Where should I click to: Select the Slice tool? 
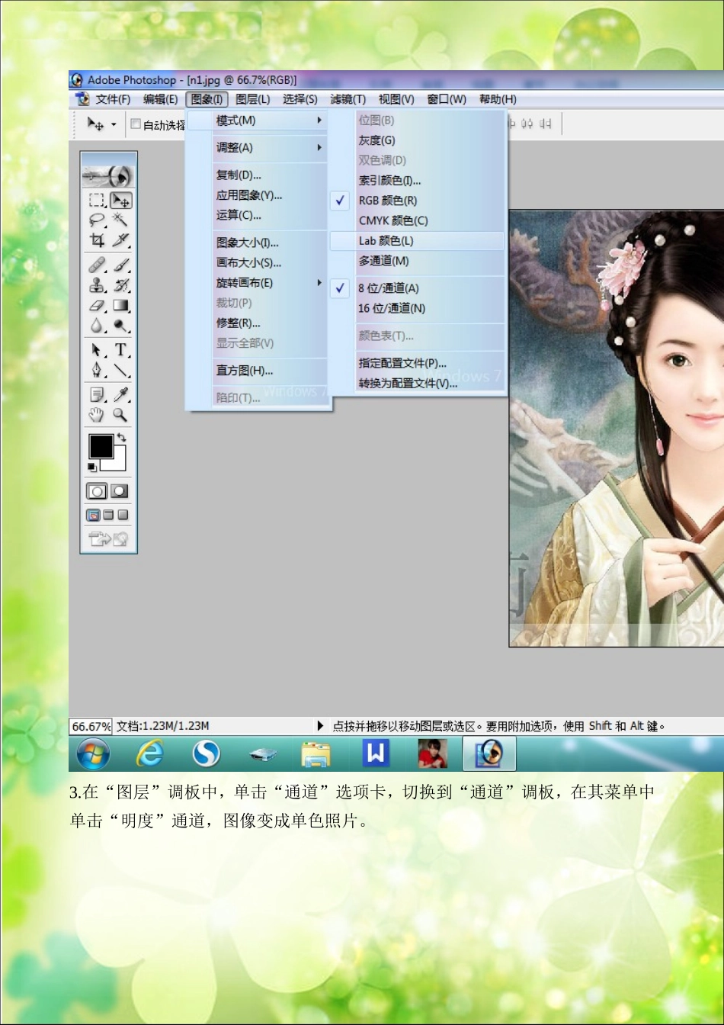point(120,241)
